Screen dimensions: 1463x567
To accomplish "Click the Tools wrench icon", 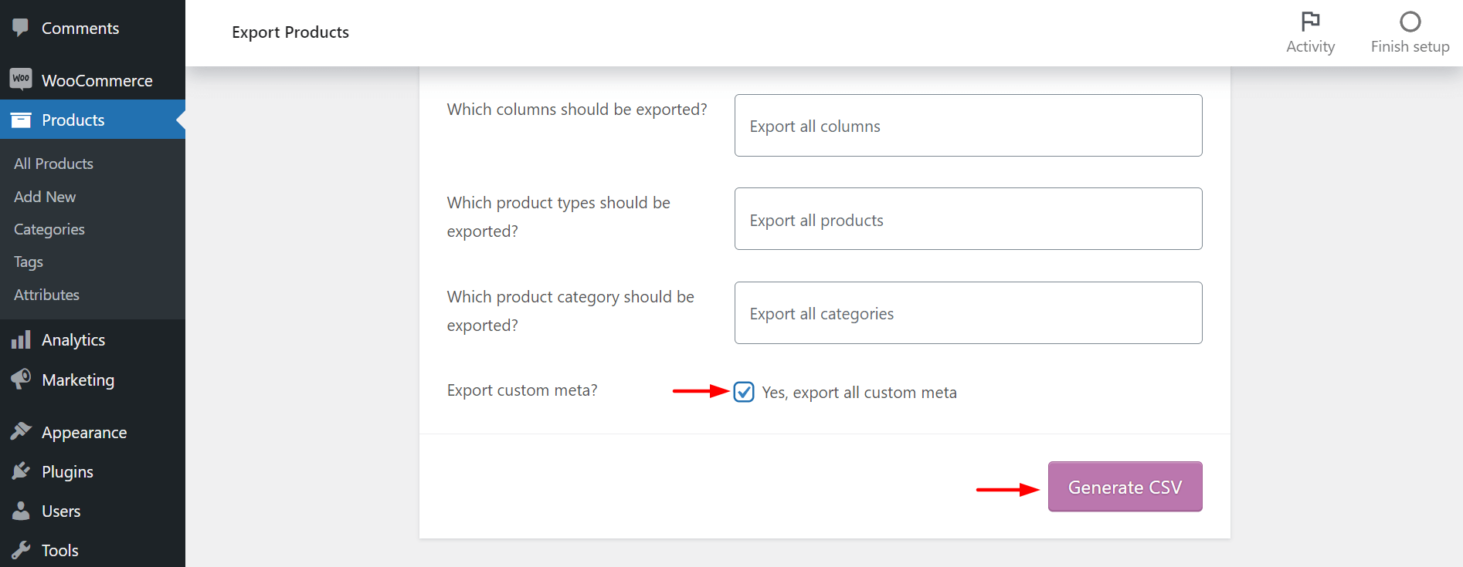I will [x=21, y=550].
